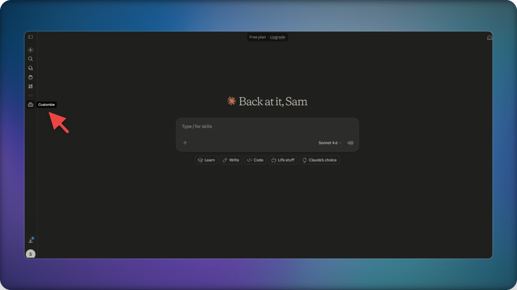The width and height of the screenshot is (517, 290).
Task: Select the Life stuff suggestion chip
Action: tap(283, 160)
